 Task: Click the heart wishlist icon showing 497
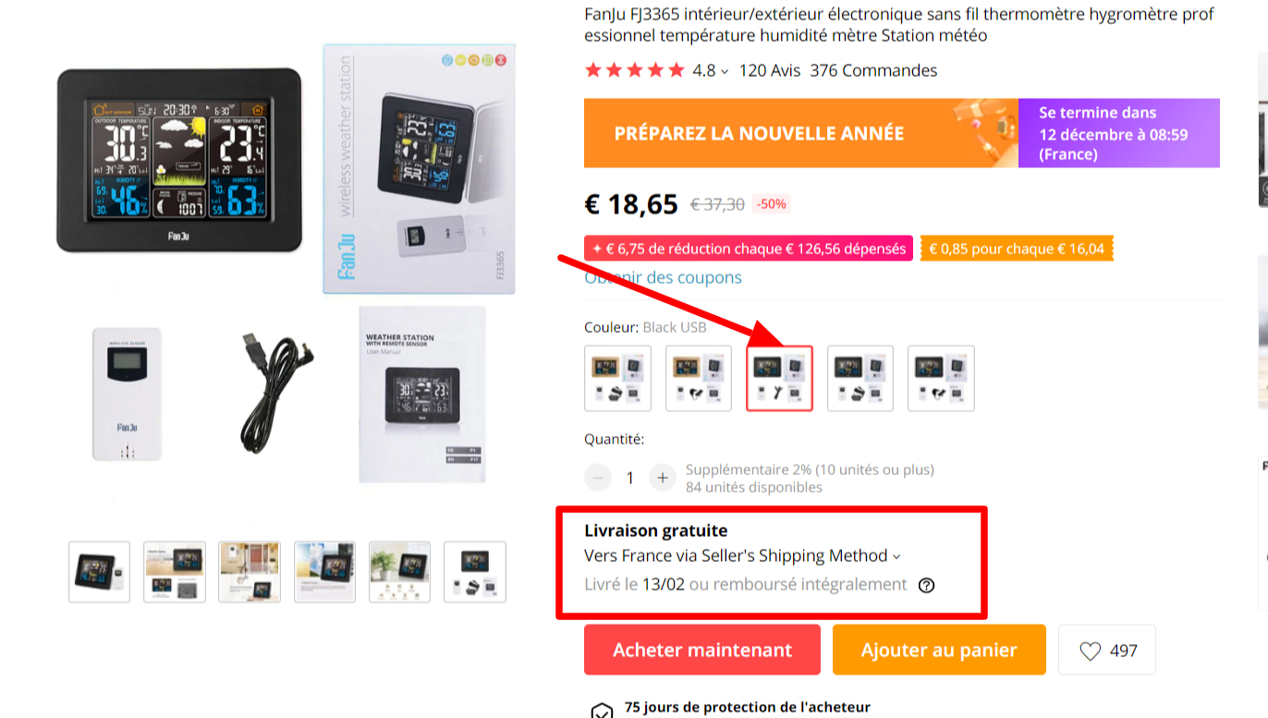click(1091, 651)
